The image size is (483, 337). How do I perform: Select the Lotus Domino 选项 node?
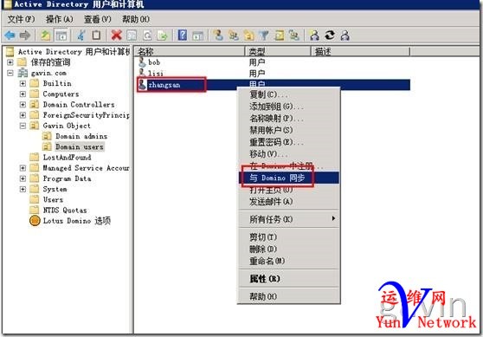(x=77, y=221)
